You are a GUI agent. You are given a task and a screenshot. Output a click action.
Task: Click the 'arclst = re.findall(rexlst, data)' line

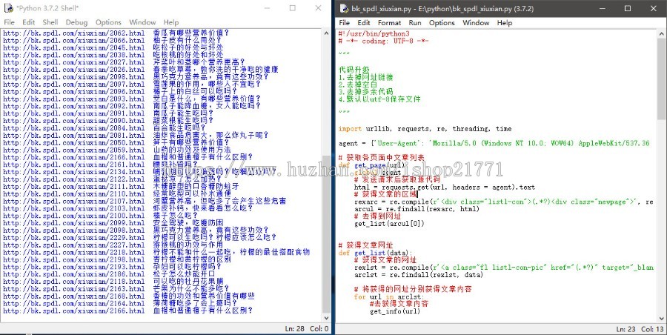pos(419,275)
